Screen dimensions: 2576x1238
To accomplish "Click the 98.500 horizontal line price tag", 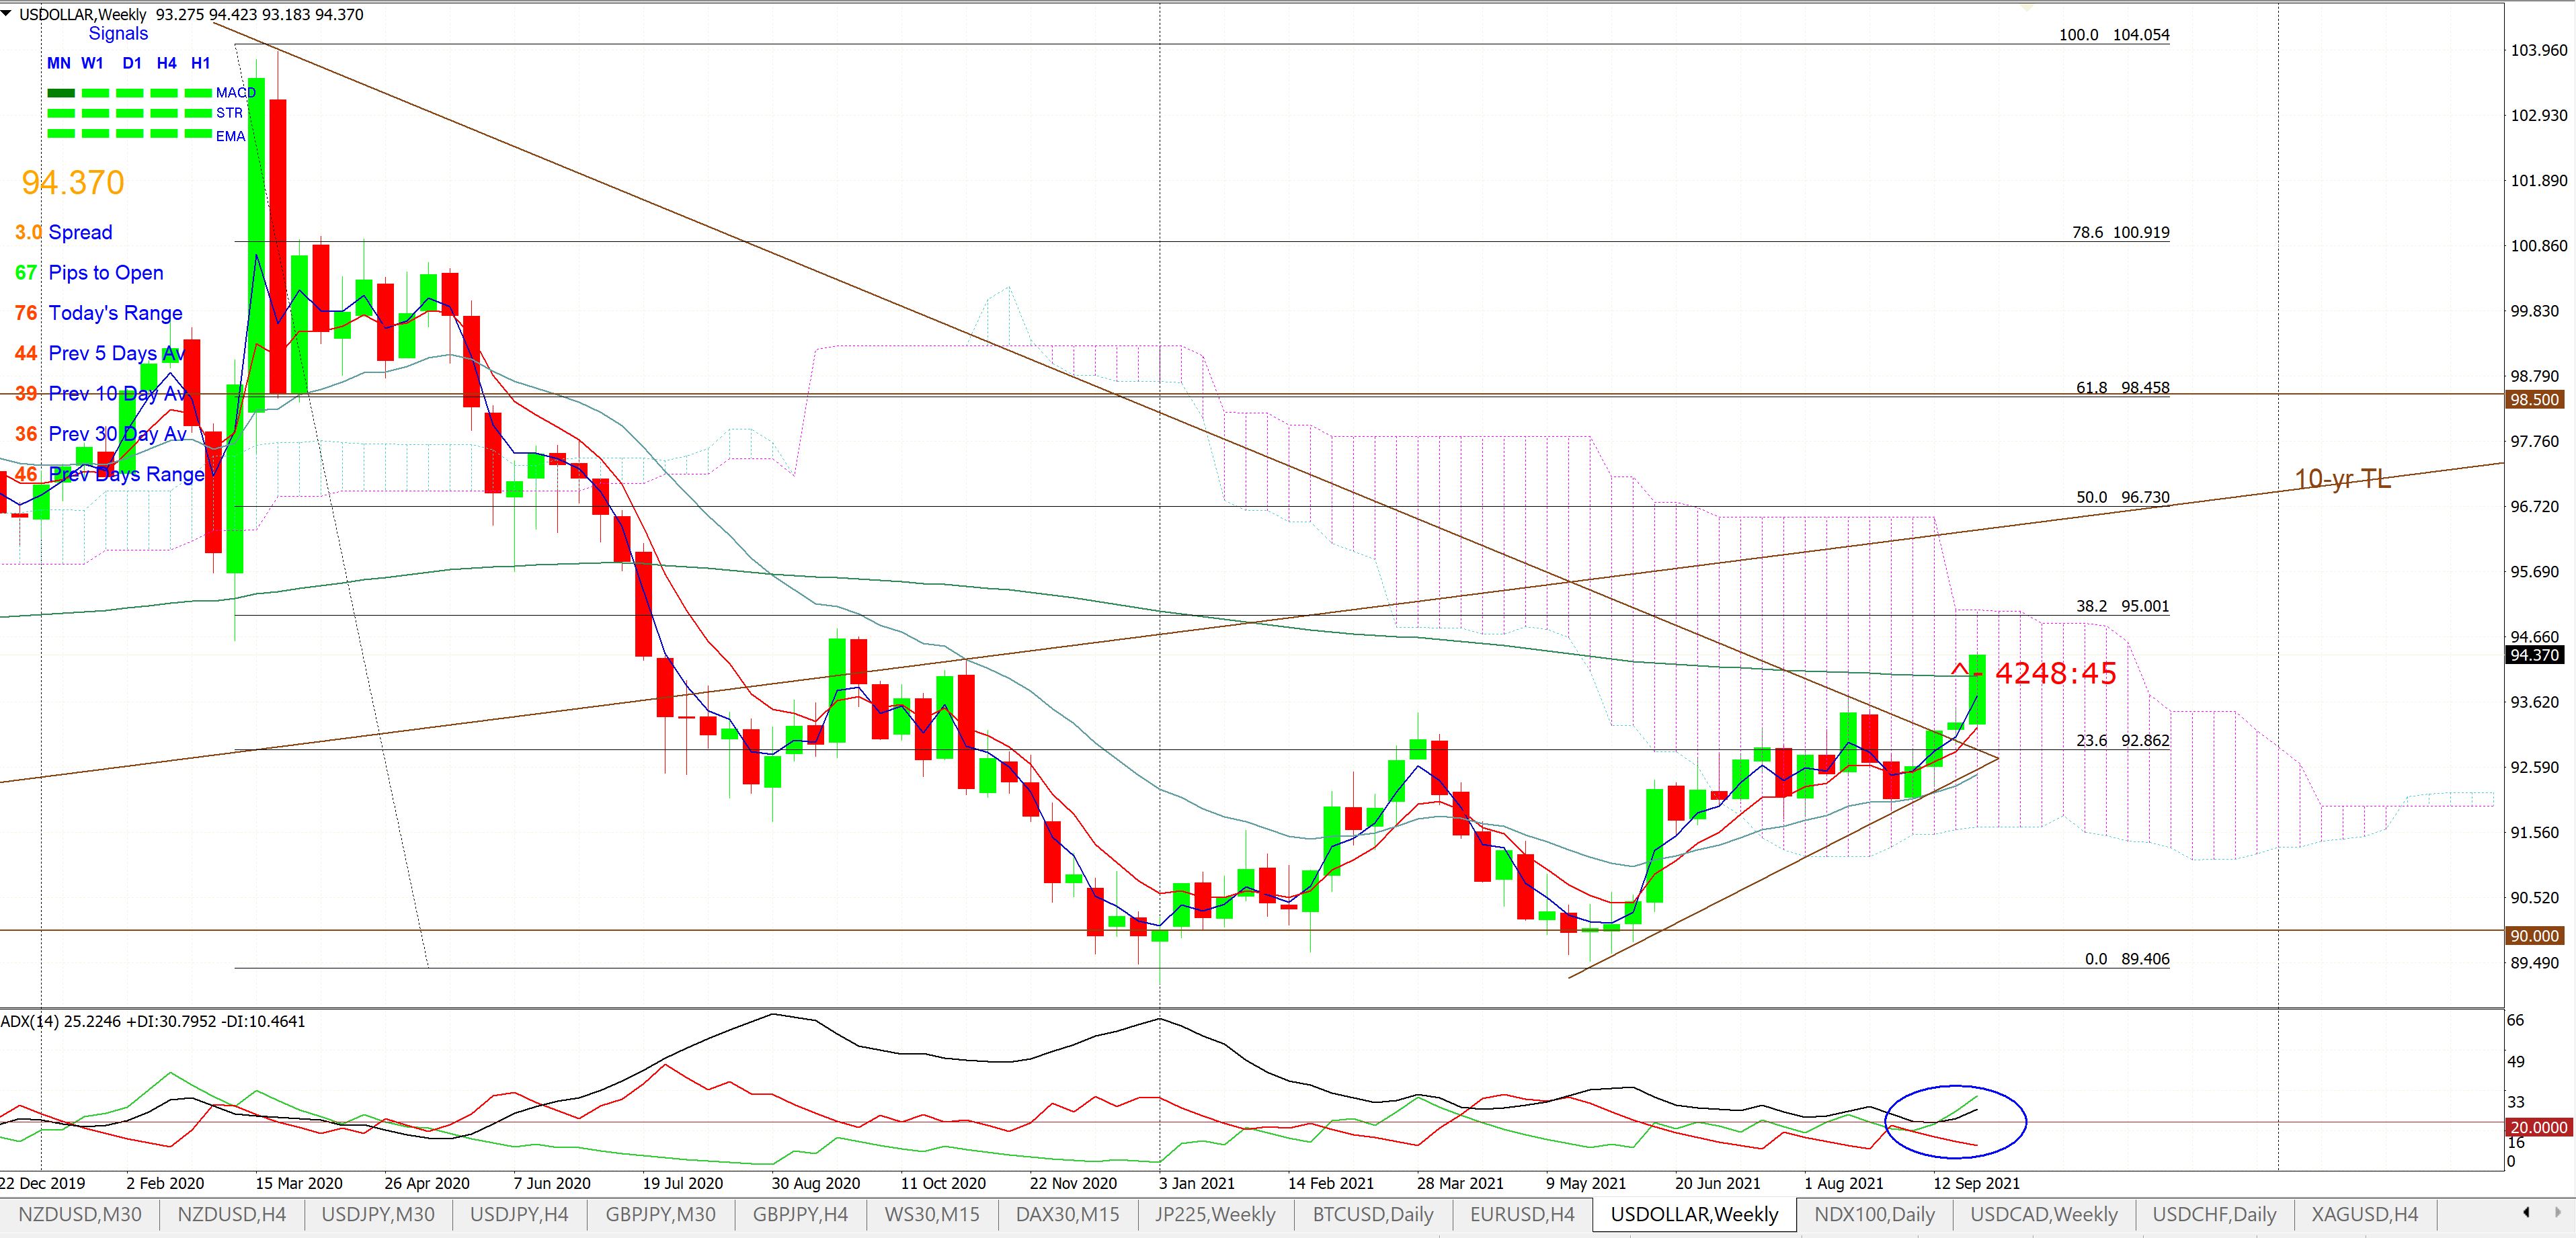I will [2535, 399].
